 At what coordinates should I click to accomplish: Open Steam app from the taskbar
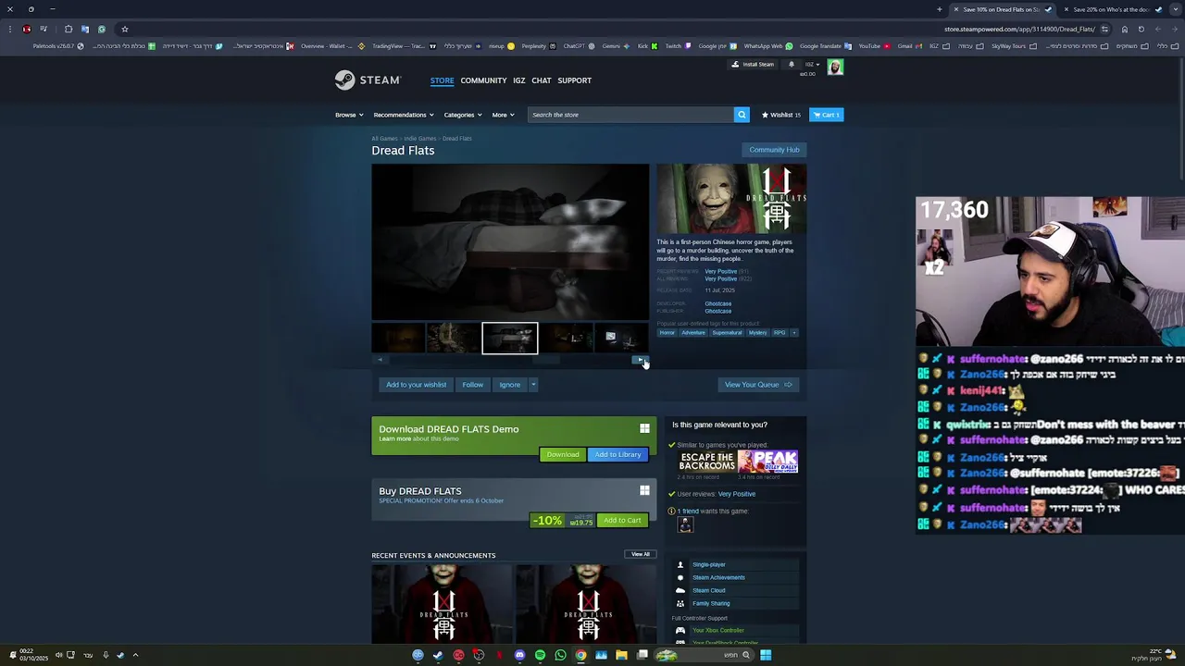pyautogui.click(x=438, y=655)
